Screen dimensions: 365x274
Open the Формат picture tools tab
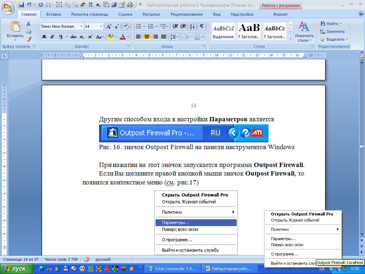point(280,14)
